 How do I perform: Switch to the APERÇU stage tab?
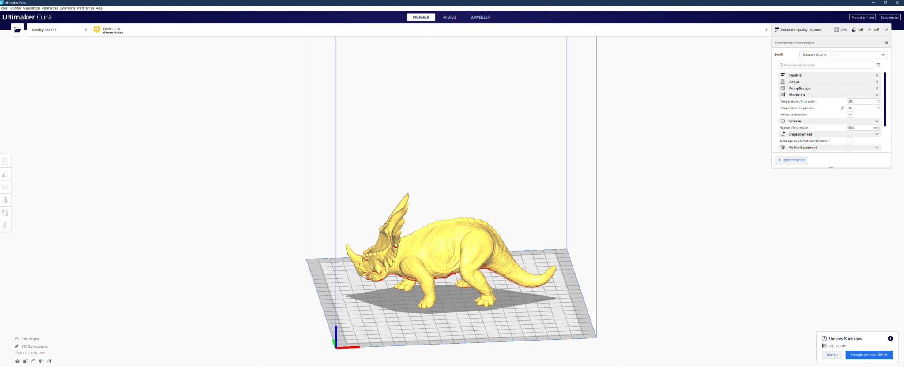(449, 17)
